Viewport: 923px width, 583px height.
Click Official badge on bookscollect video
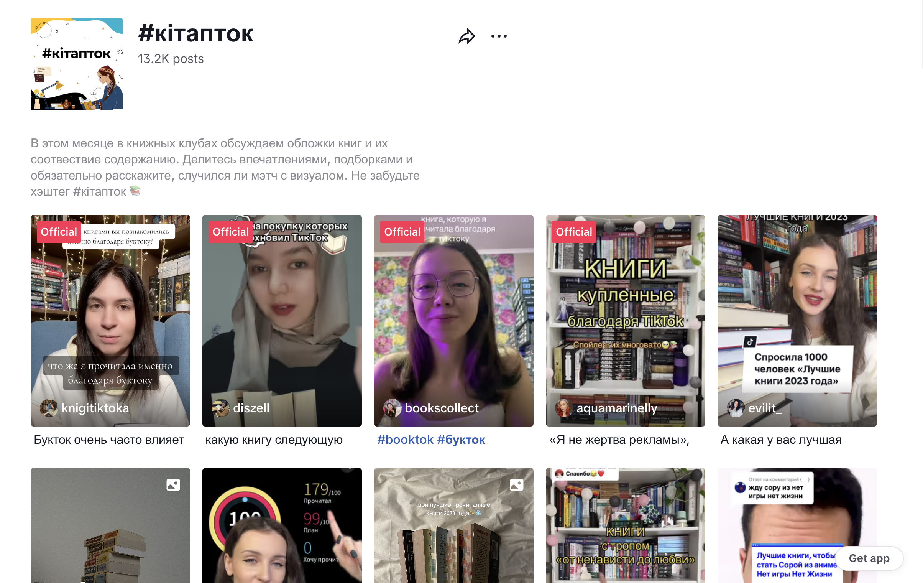pos(402,232)
